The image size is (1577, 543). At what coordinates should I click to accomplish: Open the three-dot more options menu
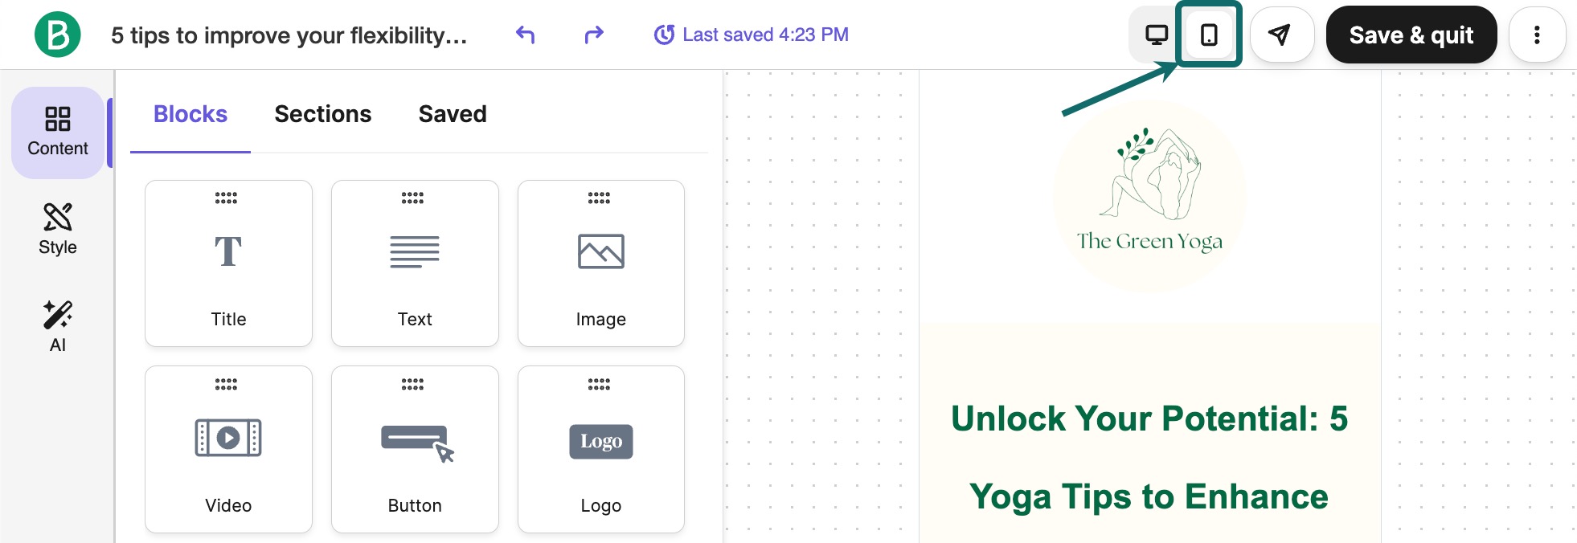click(x=1536, y=35)
